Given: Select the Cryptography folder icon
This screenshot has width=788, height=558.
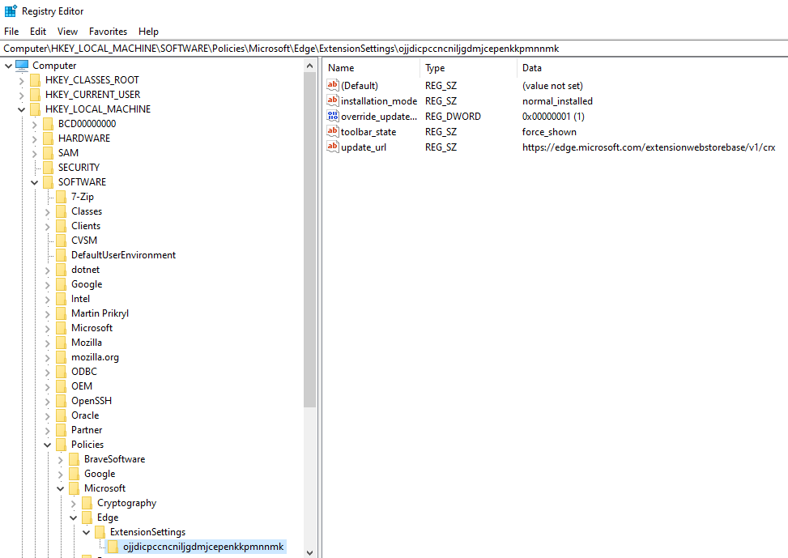Looking at the screenshot, I should (x=87, y=503).
